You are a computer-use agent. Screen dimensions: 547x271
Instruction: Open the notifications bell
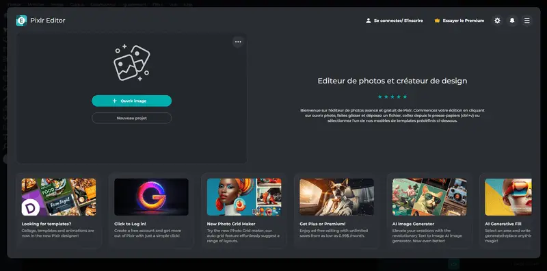[512, 21]
